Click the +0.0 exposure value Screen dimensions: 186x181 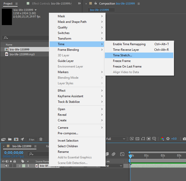pos(174,139)
